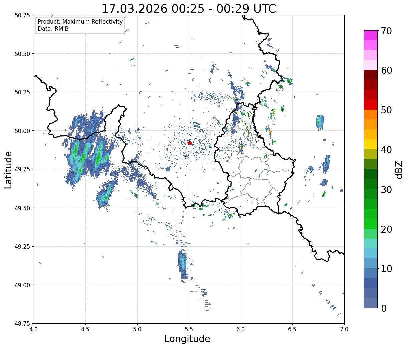
Task: Click the colorbar tick label '30'
Action: click(x=386, y=190)
